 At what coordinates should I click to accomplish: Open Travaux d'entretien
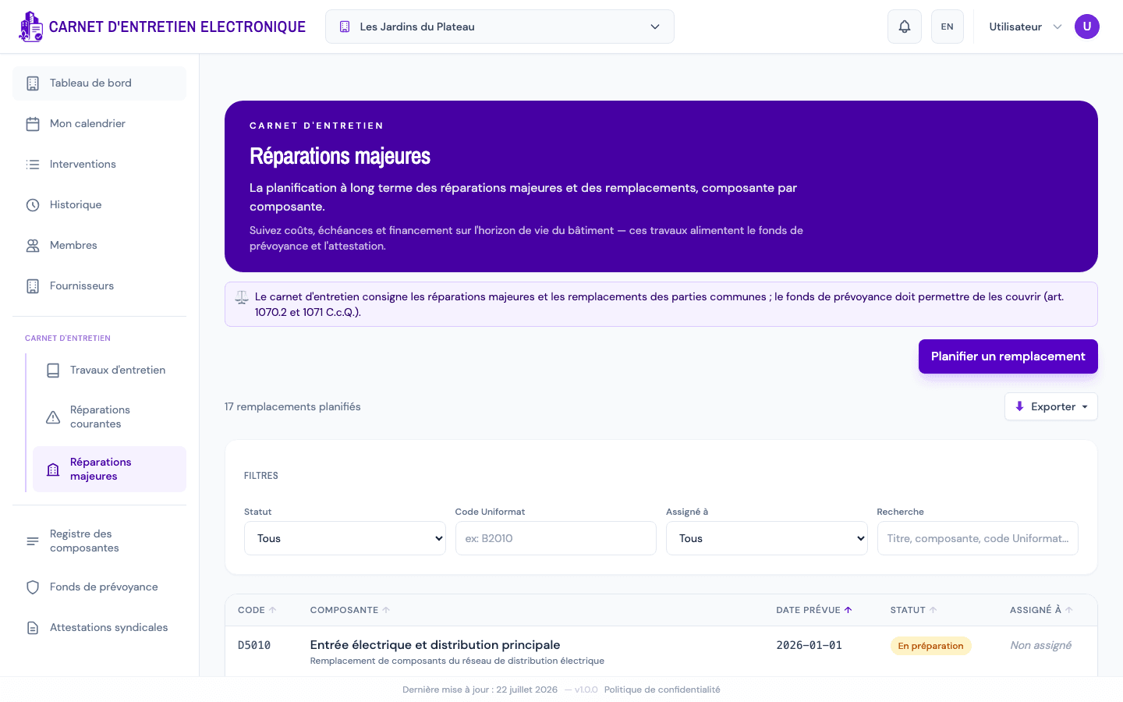(109, 370)
